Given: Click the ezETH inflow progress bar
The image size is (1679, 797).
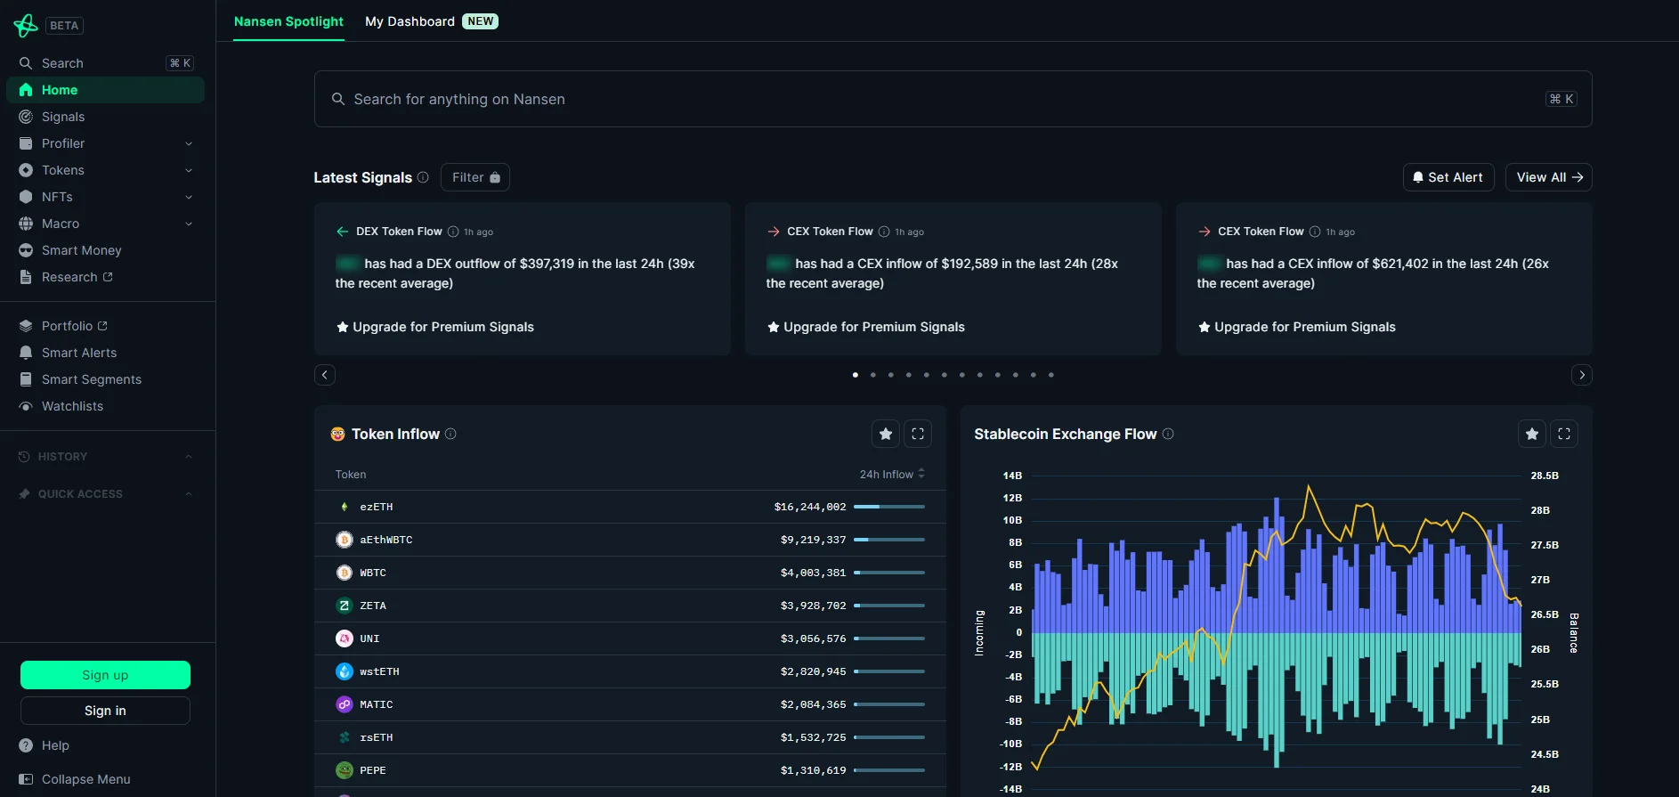Looking at the screenshot, I should point(889,507).
